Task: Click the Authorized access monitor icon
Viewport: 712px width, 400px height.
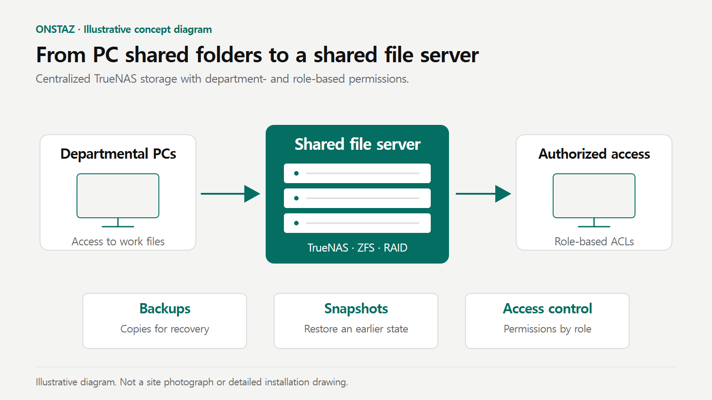Action: point(594,200)
